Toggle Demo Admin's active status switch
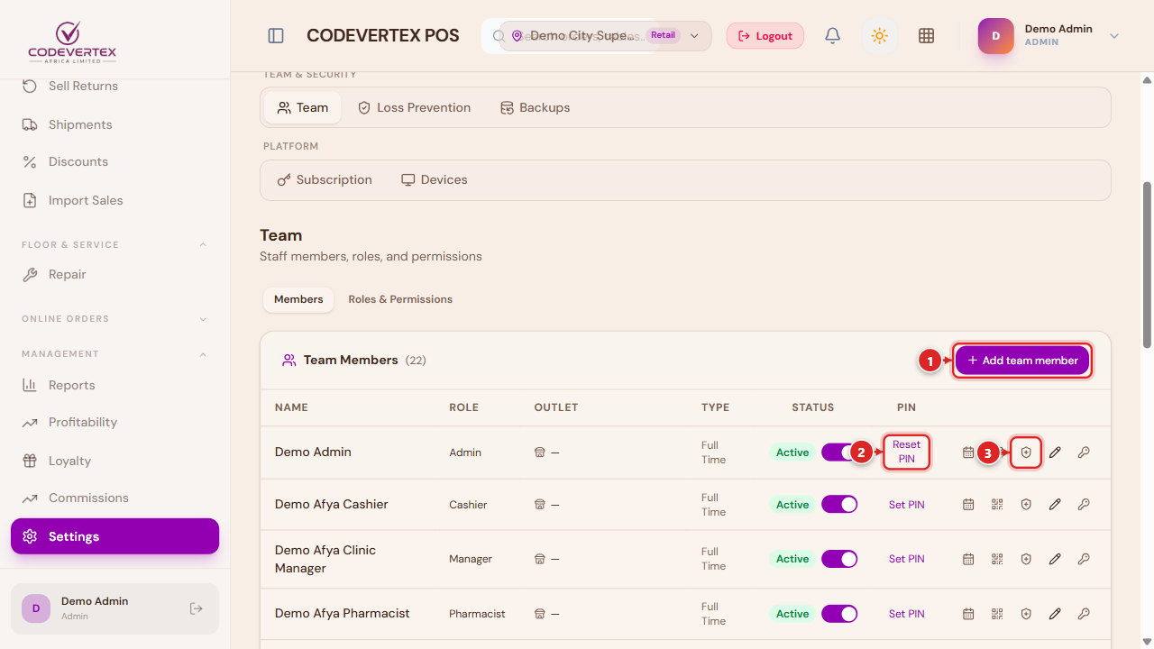1154x649 pixels. click(x=839, y=452)
